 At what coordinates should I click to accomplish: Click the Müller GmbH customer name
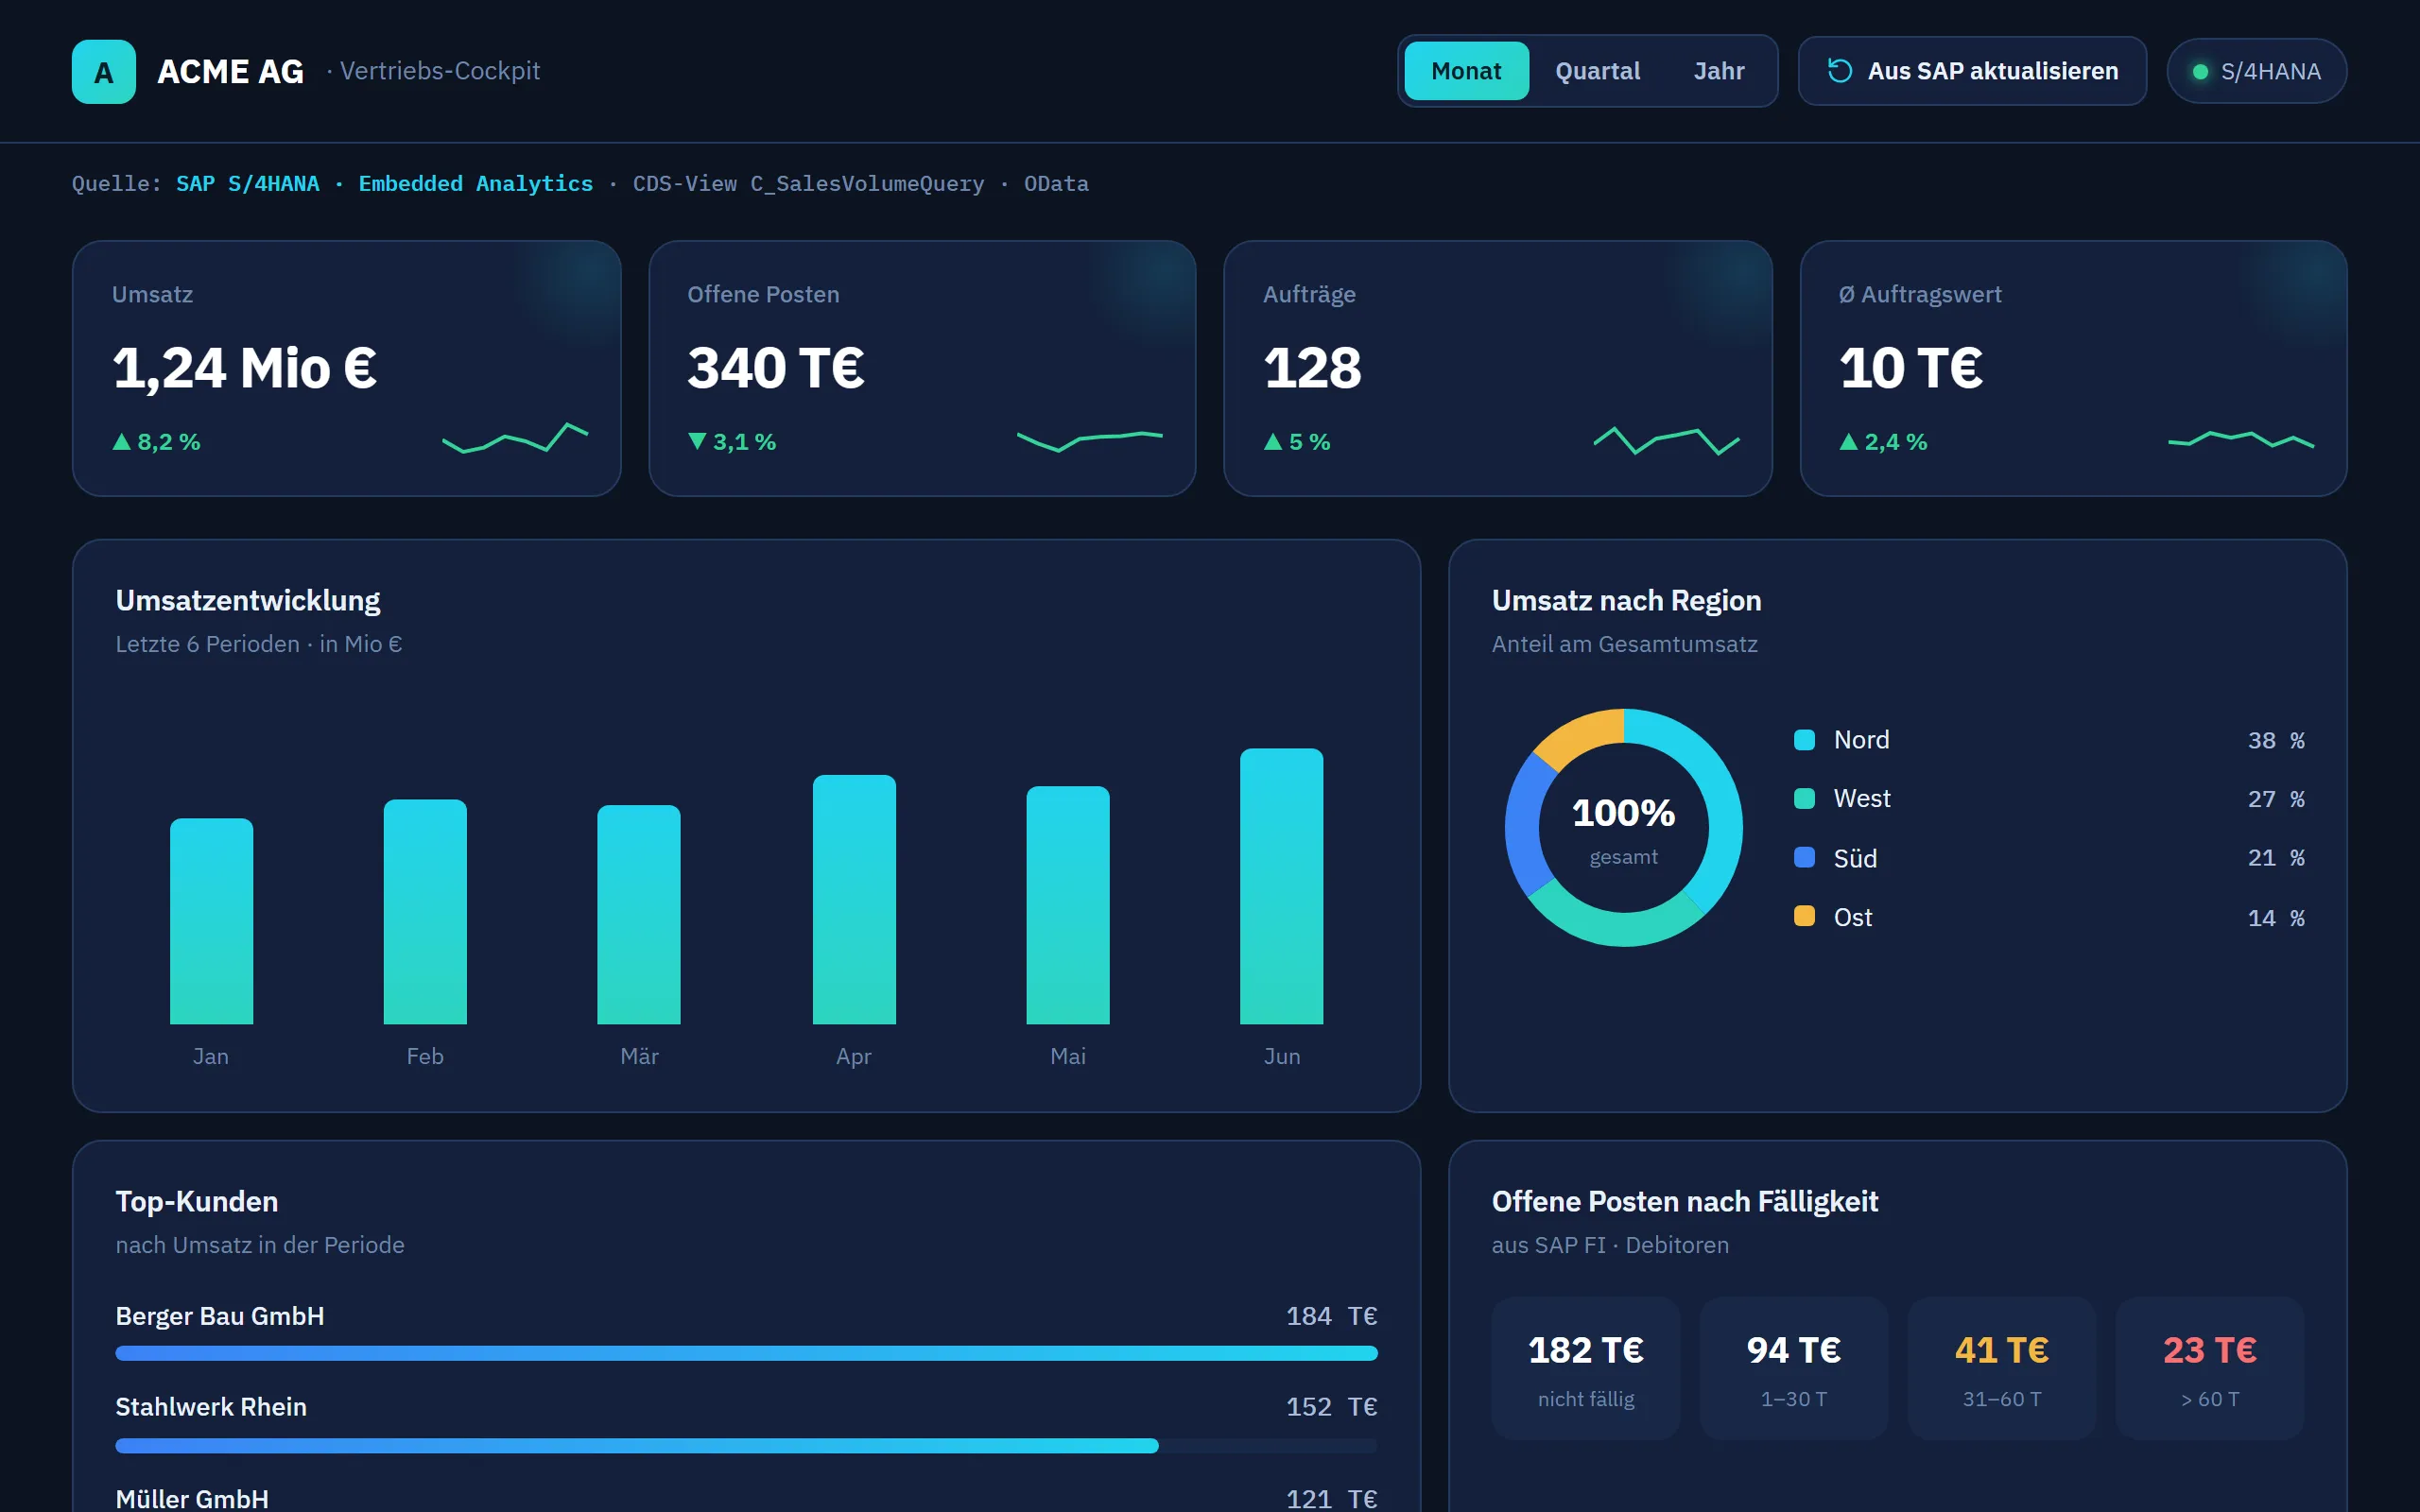pos(192,1499)
